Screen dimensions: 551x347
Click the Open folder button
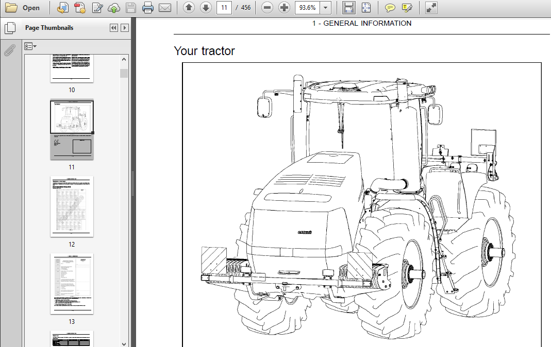(x=23, y=8)
